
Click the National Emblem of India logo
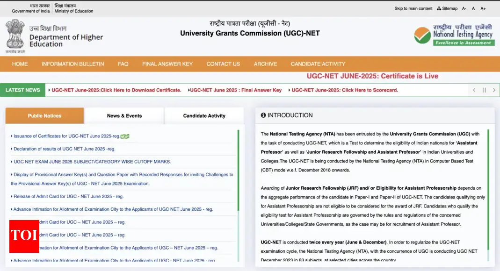15,36
